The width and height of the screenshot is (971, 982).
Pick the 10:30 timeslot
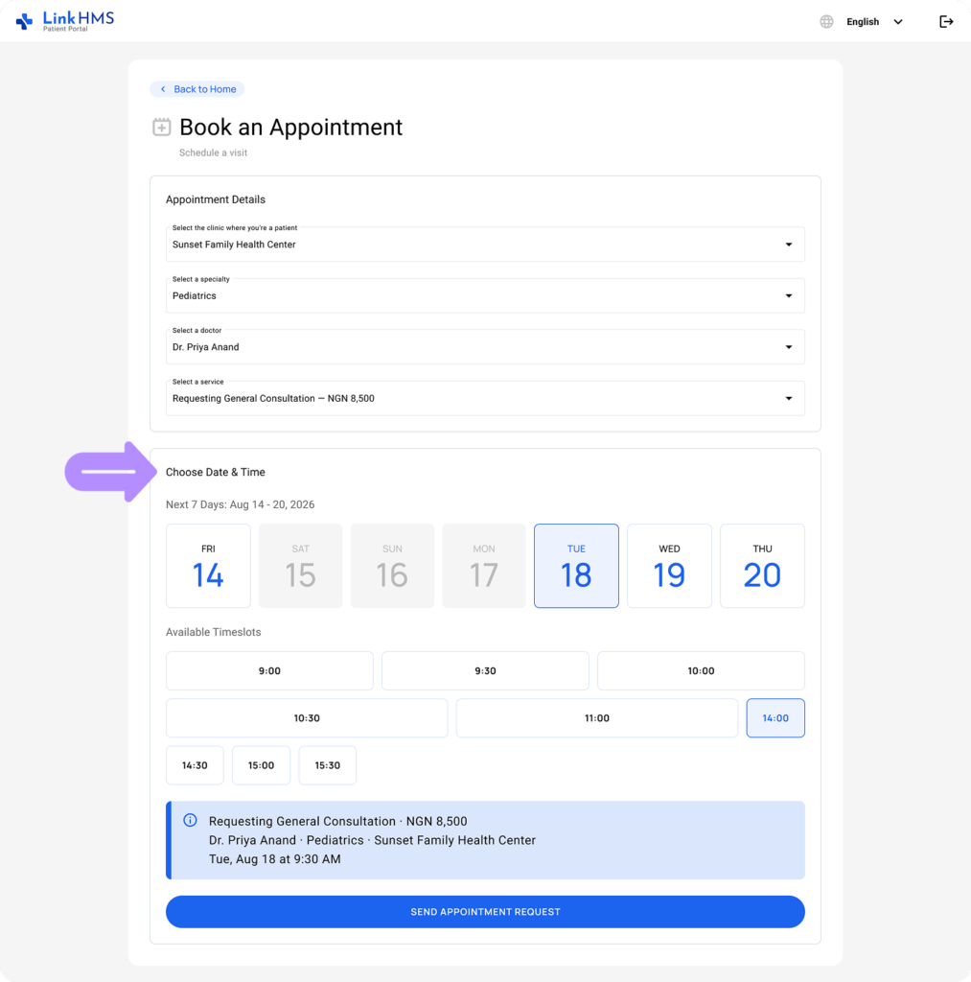307,718
